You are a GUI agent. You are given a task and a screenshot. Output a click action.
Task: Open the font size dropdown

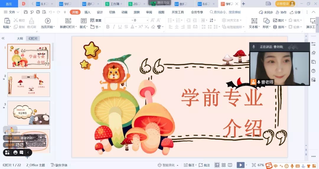[x=147, y=20]
